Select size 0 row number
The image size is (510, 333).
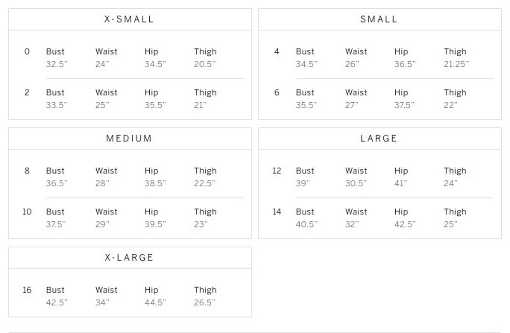click(27, 52)
